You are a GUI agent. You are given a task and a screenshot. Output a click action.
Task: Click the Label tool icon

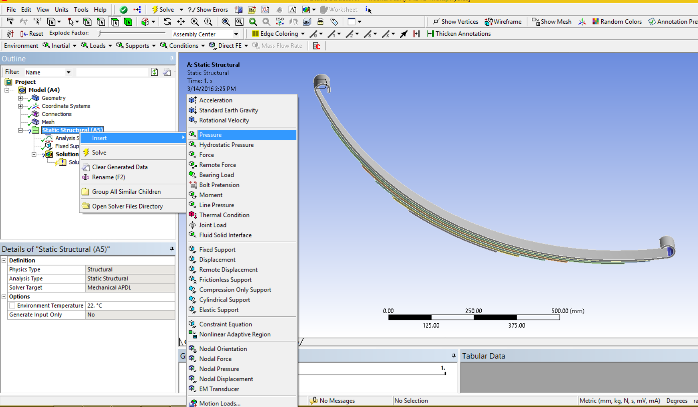pyautogui.click(x=10, y=22)
